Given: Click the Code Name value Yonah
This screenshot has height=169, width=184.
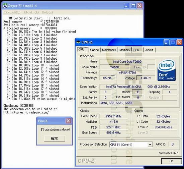Looking at the screenshot, I should click(114, 67).
